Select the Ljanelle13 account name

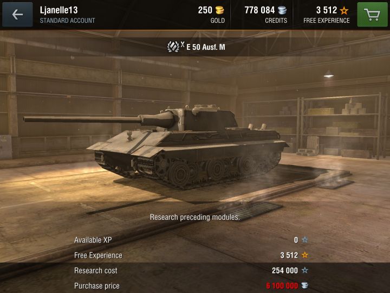point(58,10)
